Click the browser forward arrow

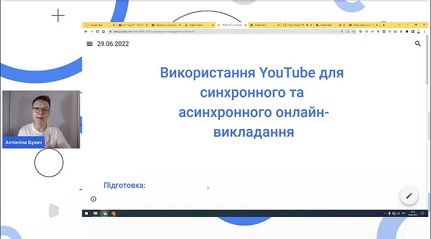[92, 32]
